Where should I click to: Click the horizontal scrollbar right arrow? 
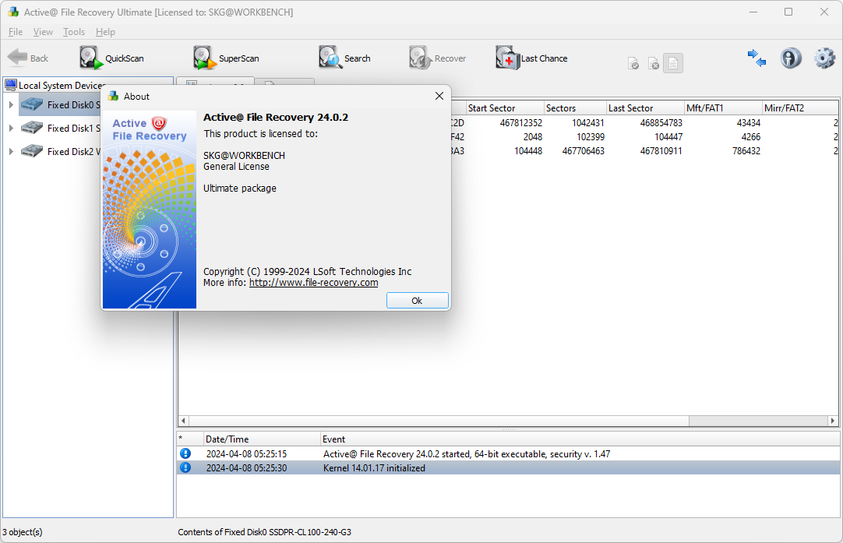(x=833, y=421)
